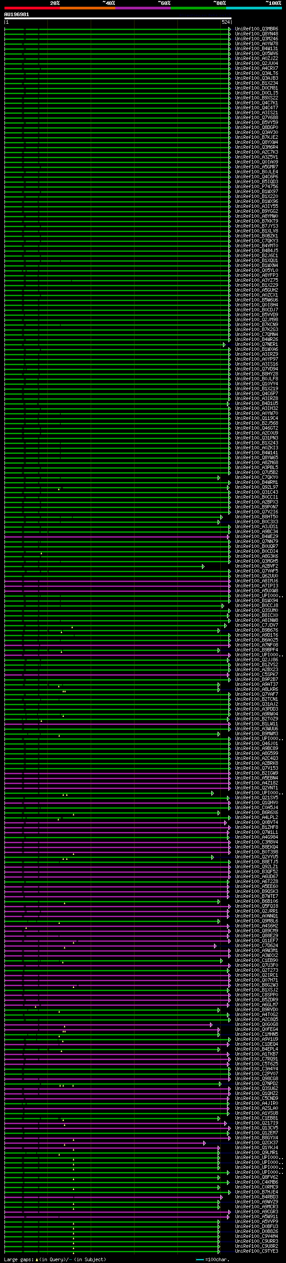
Task: Open hit UniRef100_C4KMB6
Action: click(x=257, y=1182)
